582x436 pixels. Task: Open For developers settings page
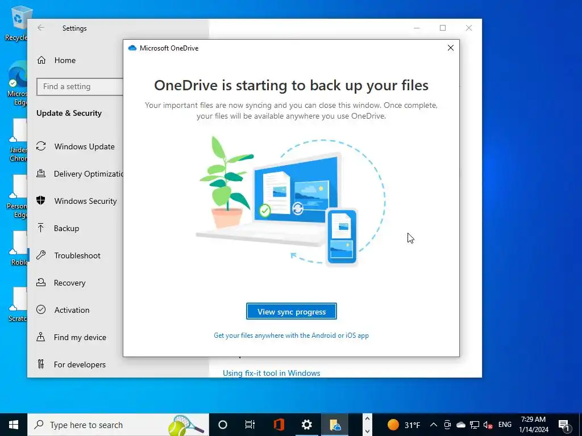pyautogui.click(x=80, y=364)
